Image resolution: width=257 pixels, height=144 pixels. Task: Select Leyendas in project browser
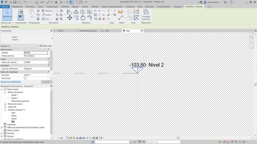[11, 125]
